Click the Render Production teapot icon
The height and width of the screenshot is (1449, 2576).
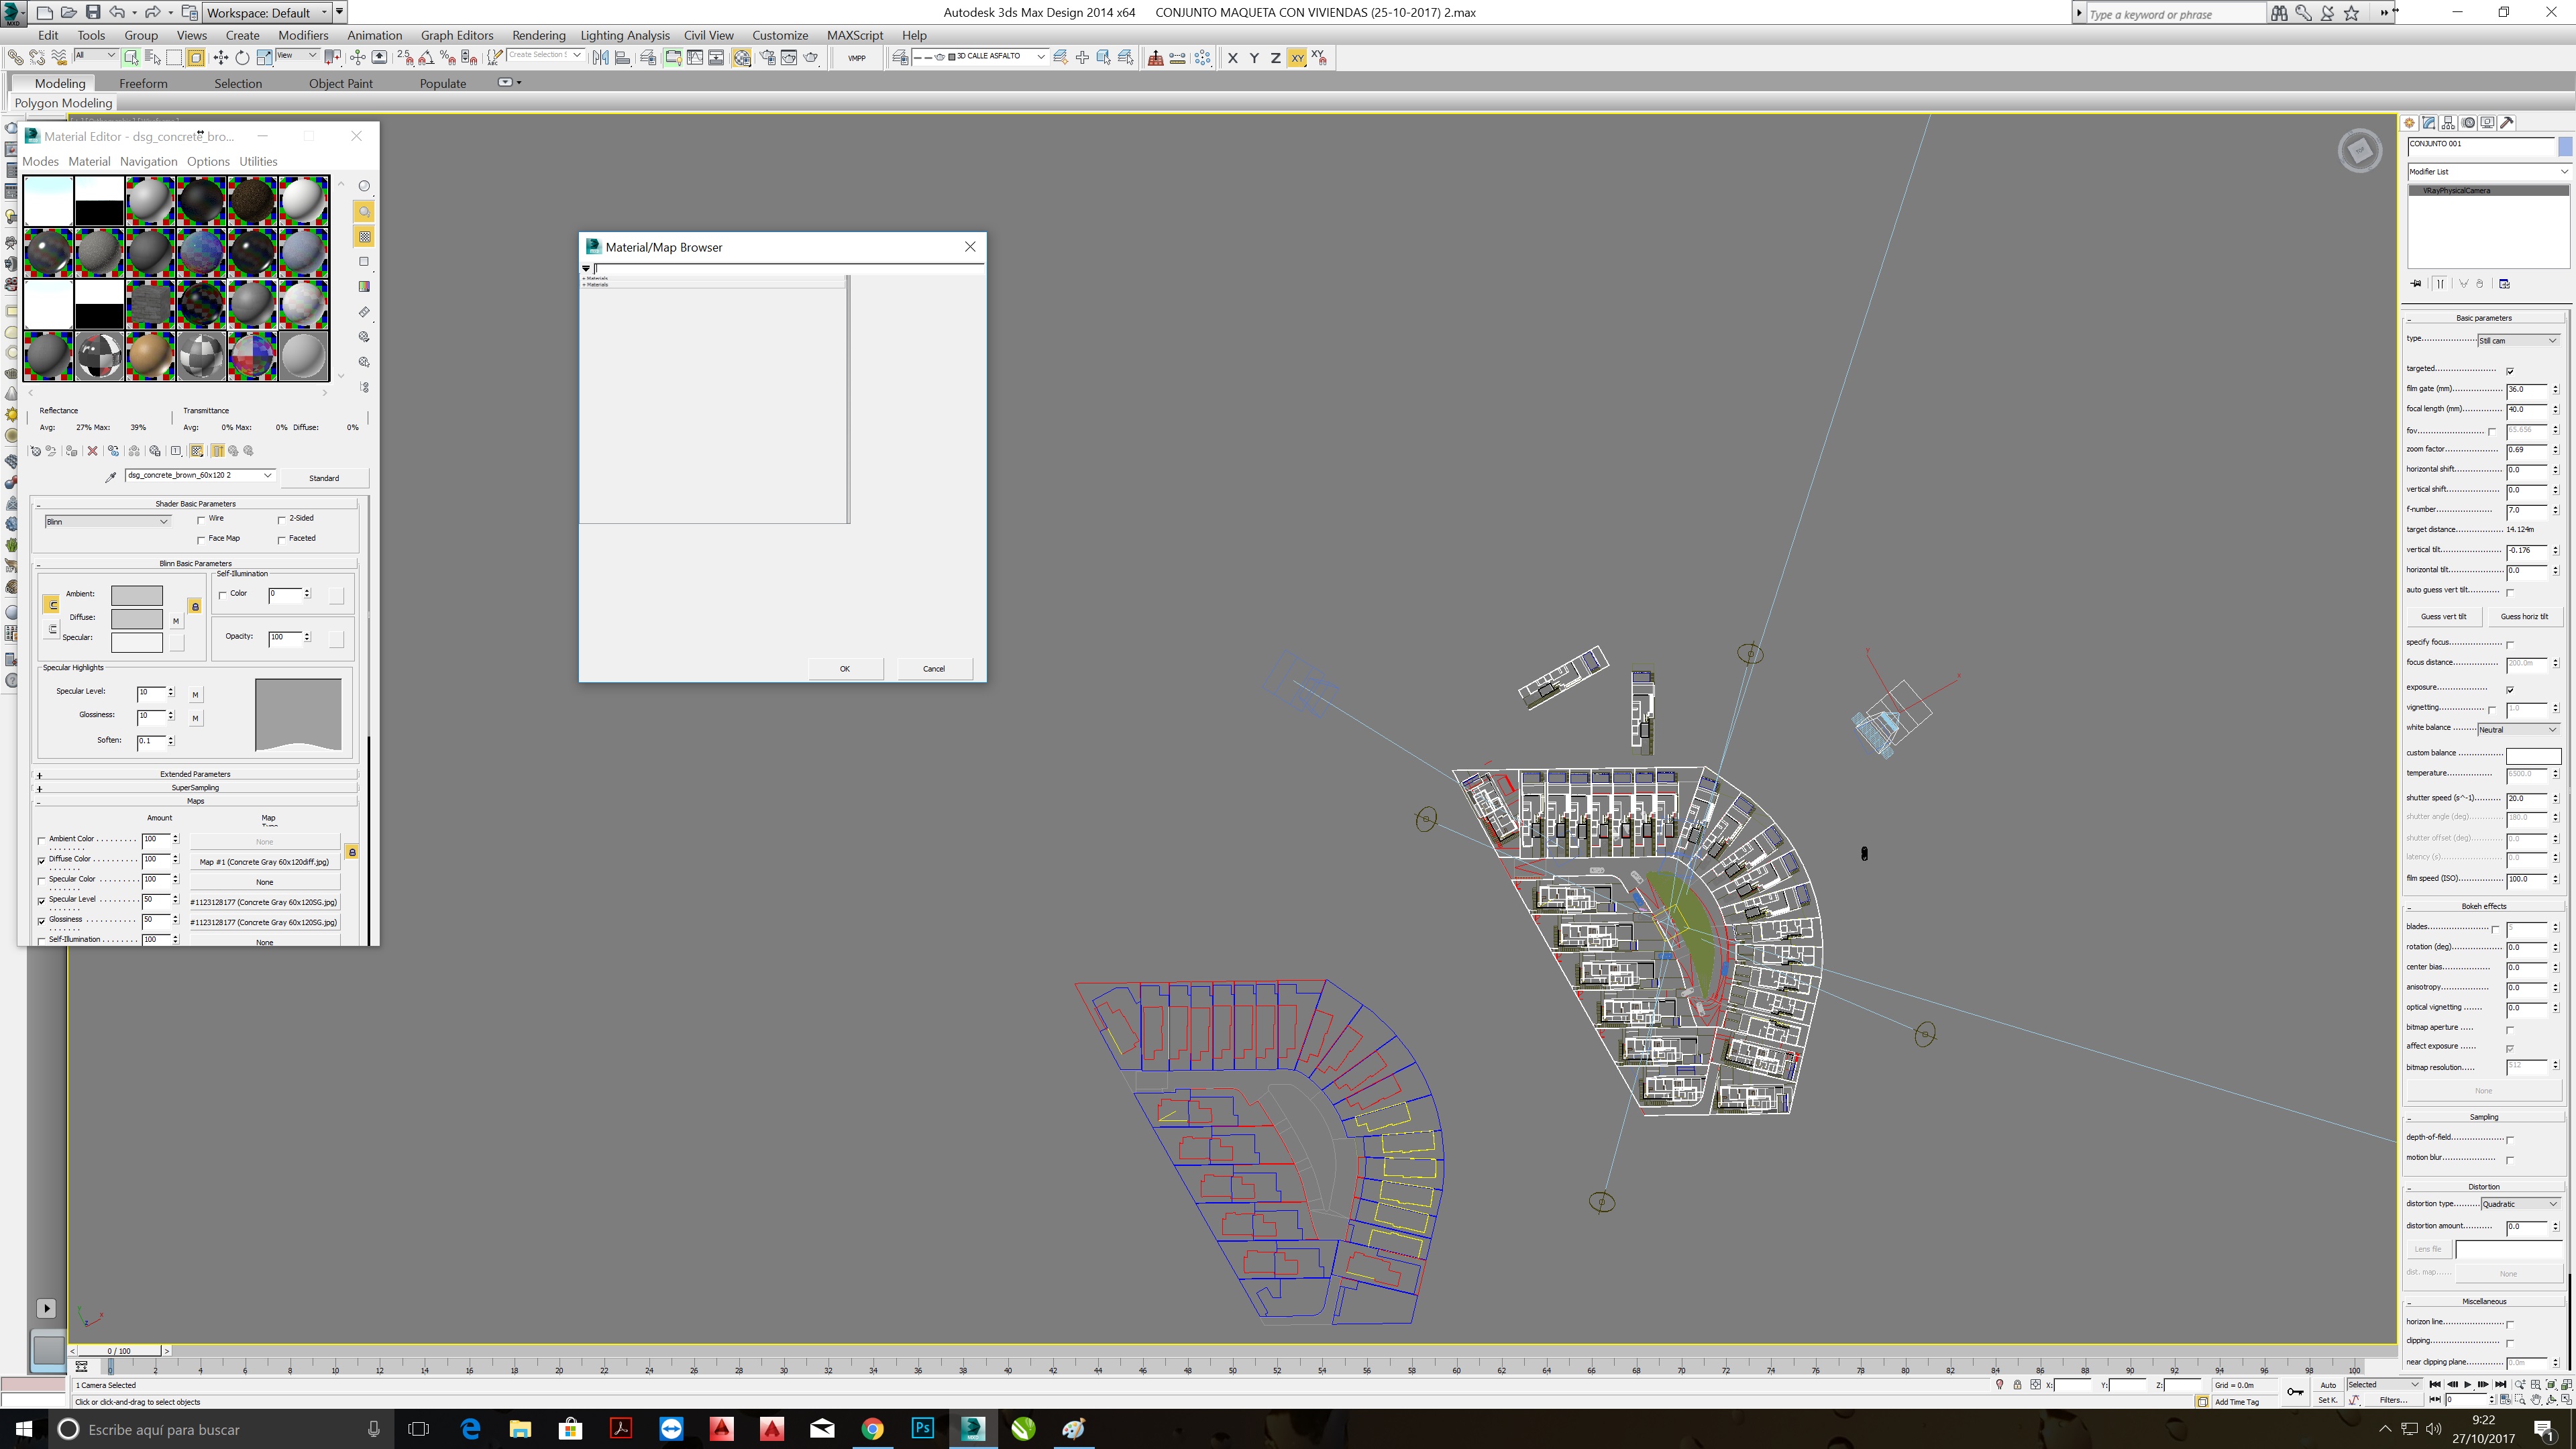click(x=810, y=58)
